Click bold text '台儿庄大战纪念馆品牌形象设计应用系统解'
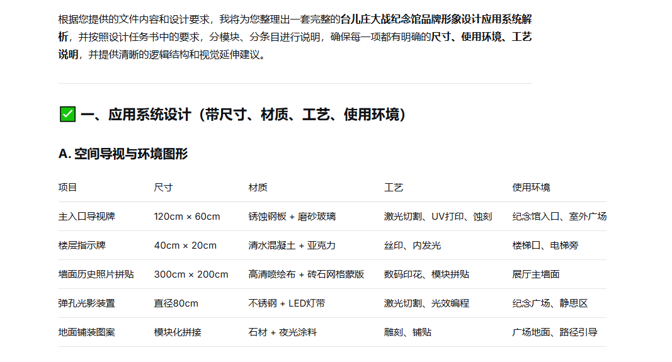This screenshot has height=362, width=672. [x=436, y=20]
